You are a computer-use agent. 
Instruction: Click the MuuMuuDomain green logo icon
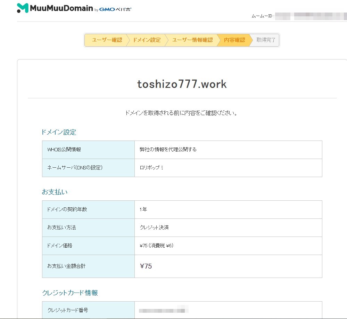[23, 8]
